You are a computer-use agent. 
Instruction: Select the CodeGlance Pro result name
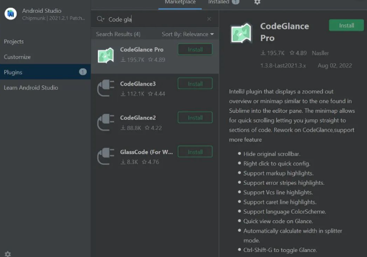(x=142, y=49)
